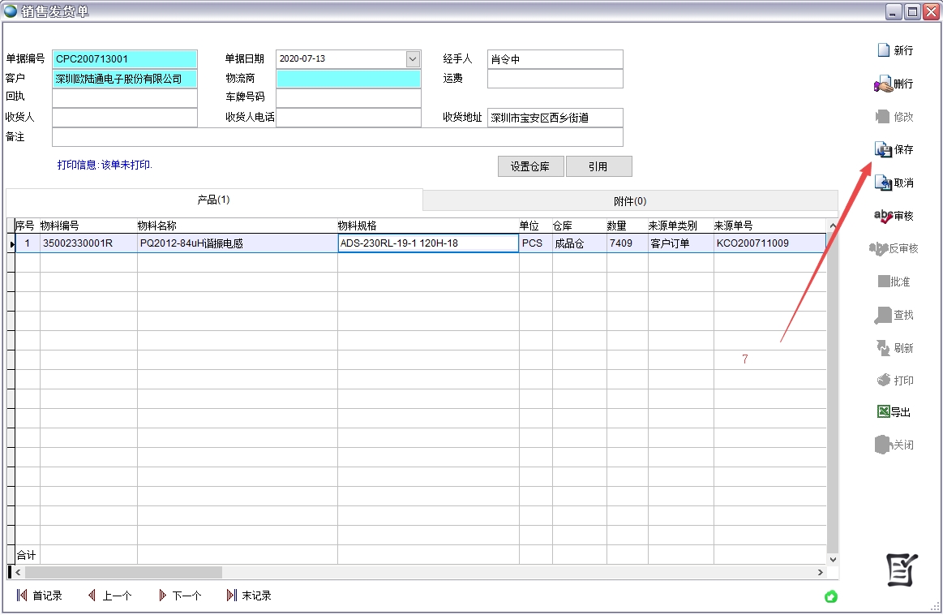Switch to the 附件(0) tab
Image resolution: width=943 pixels, height=615 pixels.
pyautogui.click(x=629, y=200)
